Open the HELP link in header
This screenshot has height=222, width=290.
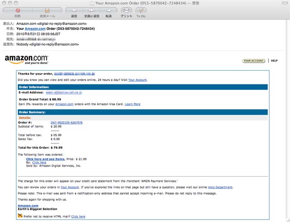click(x=274, y=60)
